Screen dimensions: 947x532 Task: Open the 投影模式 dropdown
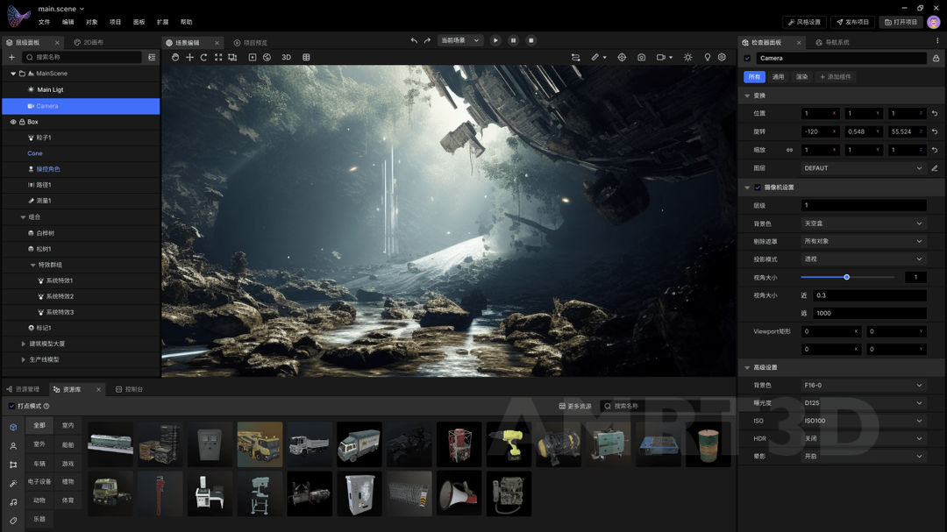coord(863,259)
